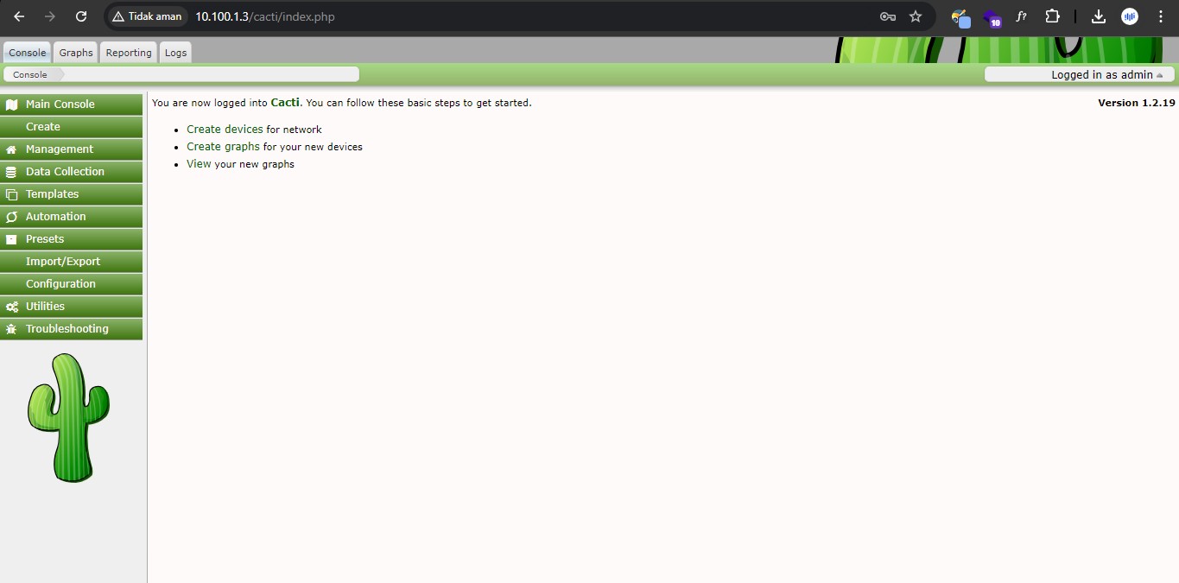Click the cactus logo in the sidebar
This screenshot has width=1179, height=583.
pyautogui.click(x=68, y=417)
